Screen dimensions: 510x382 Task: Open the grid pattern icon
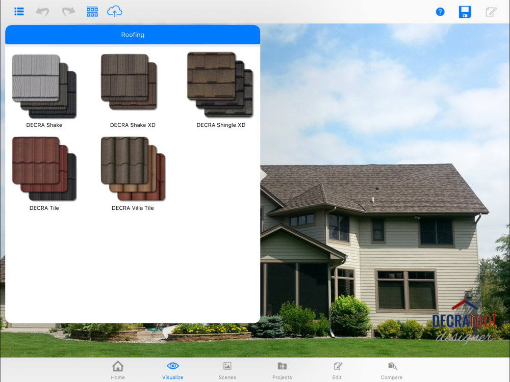point(92,11)
